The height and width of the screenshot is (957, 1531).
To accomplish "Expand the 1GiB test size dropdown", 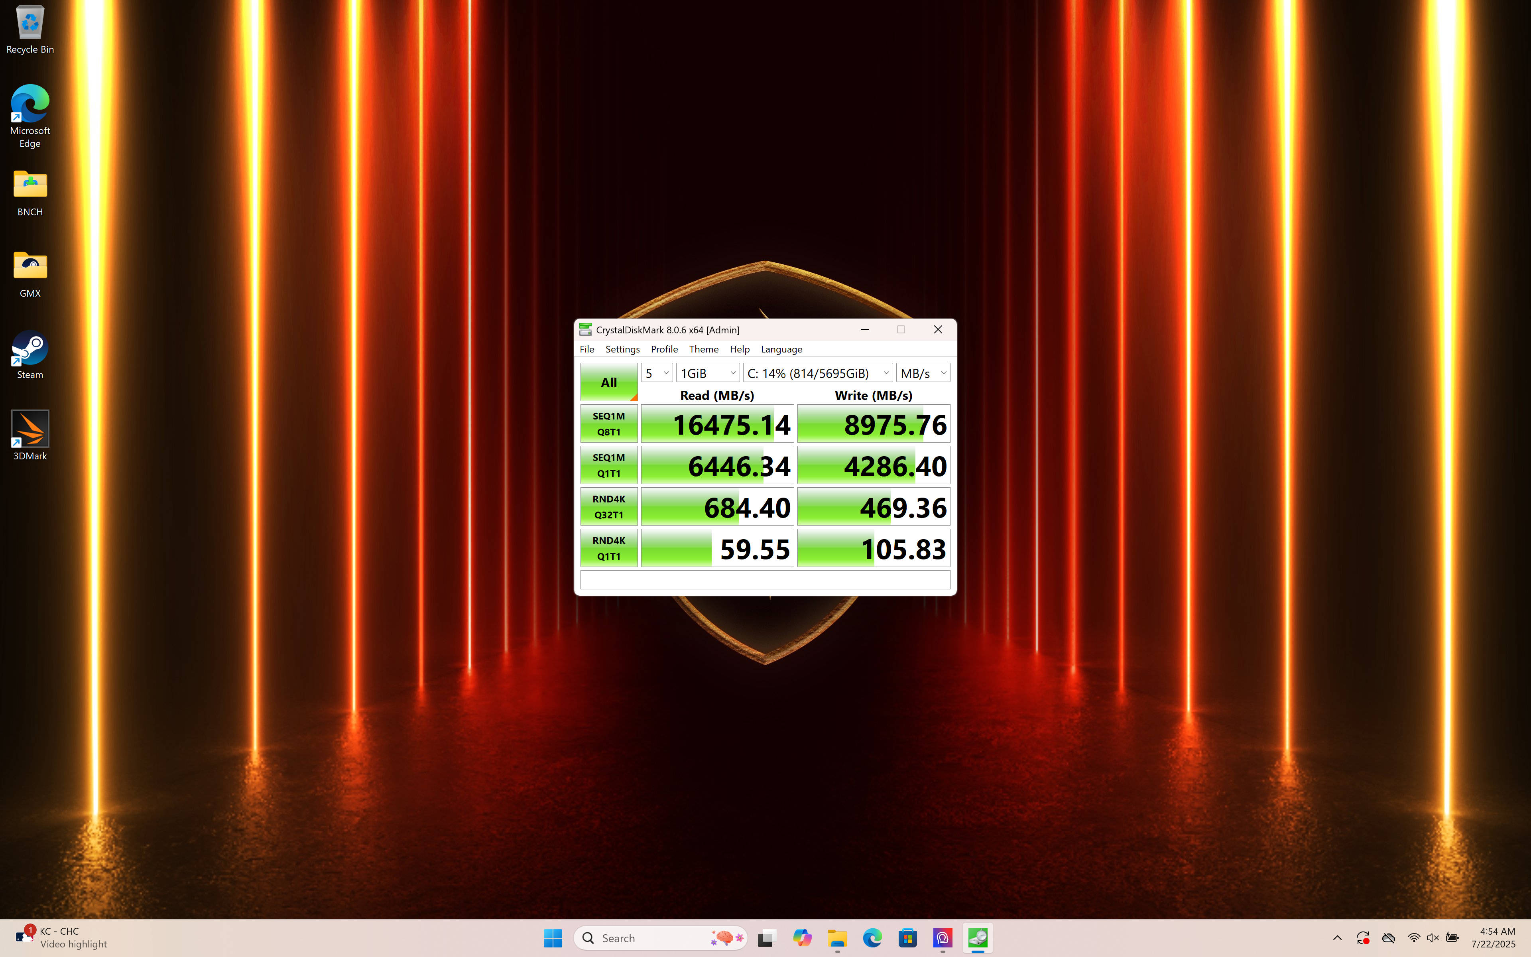I will (708, 374).
